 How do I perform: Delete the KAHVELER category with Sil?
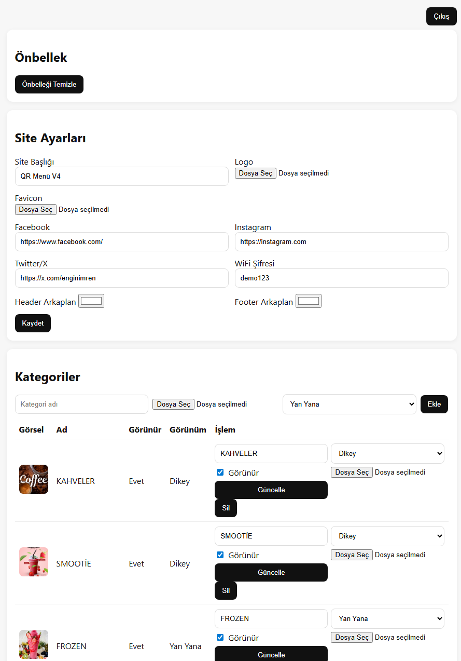[226, 508]
